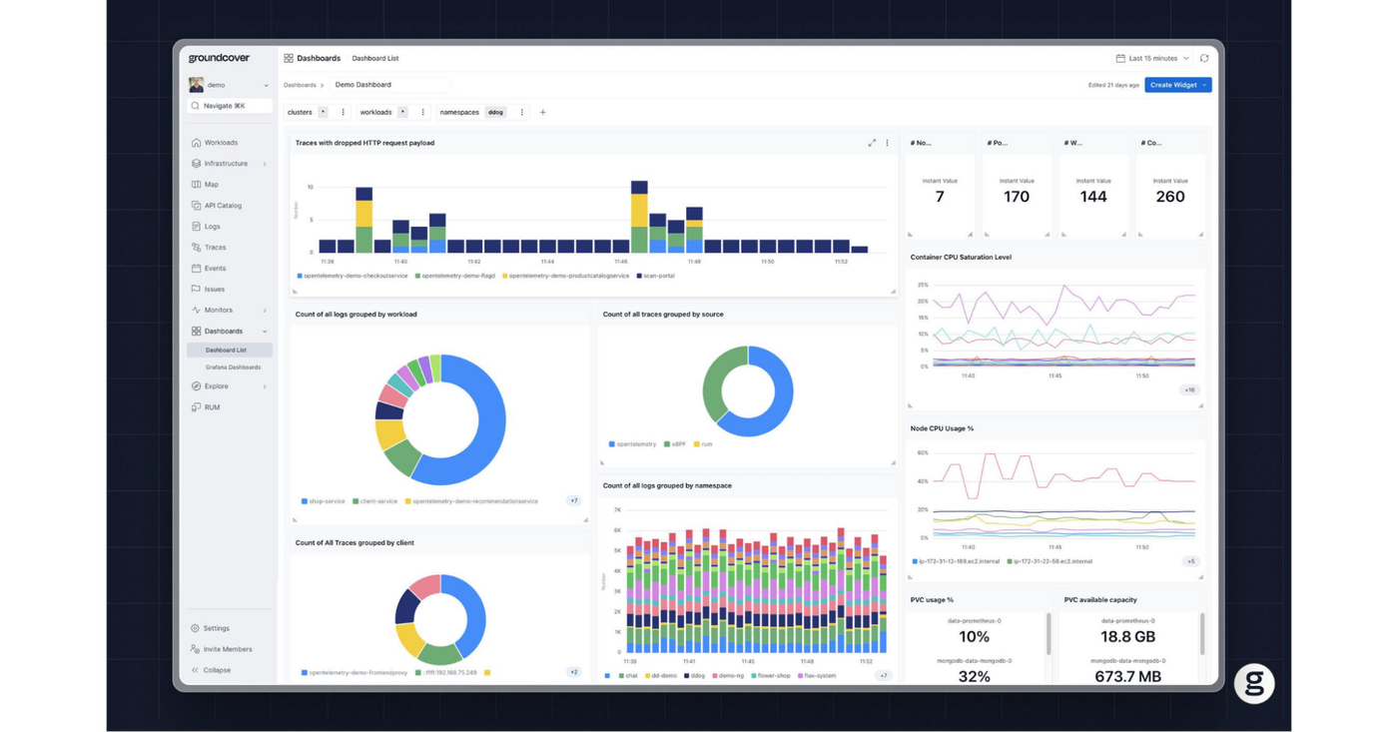Open the Last 15 minutes time picker
The width and height of the screenshot is (1398, 732).
pos(1152,59)
